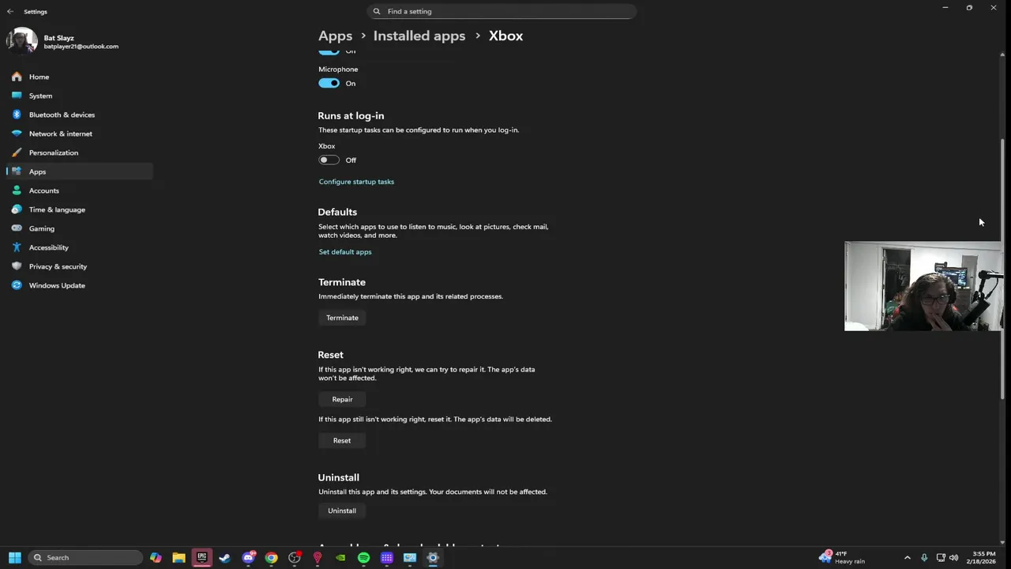Go back using the Settings back arrow
Image resolution: width=1011 pixels, height=569 pixels.
10,12
